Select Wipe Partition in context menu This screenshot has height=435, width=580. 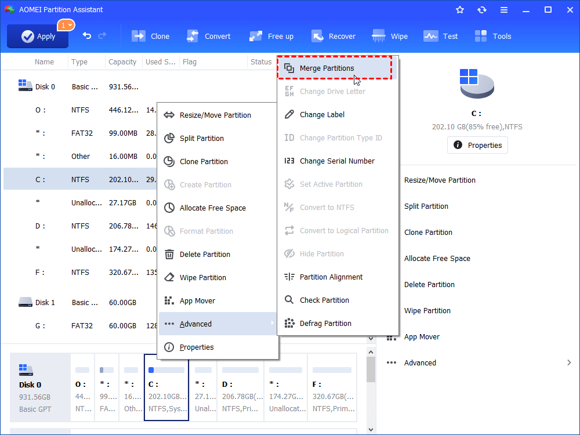[217, 277]
